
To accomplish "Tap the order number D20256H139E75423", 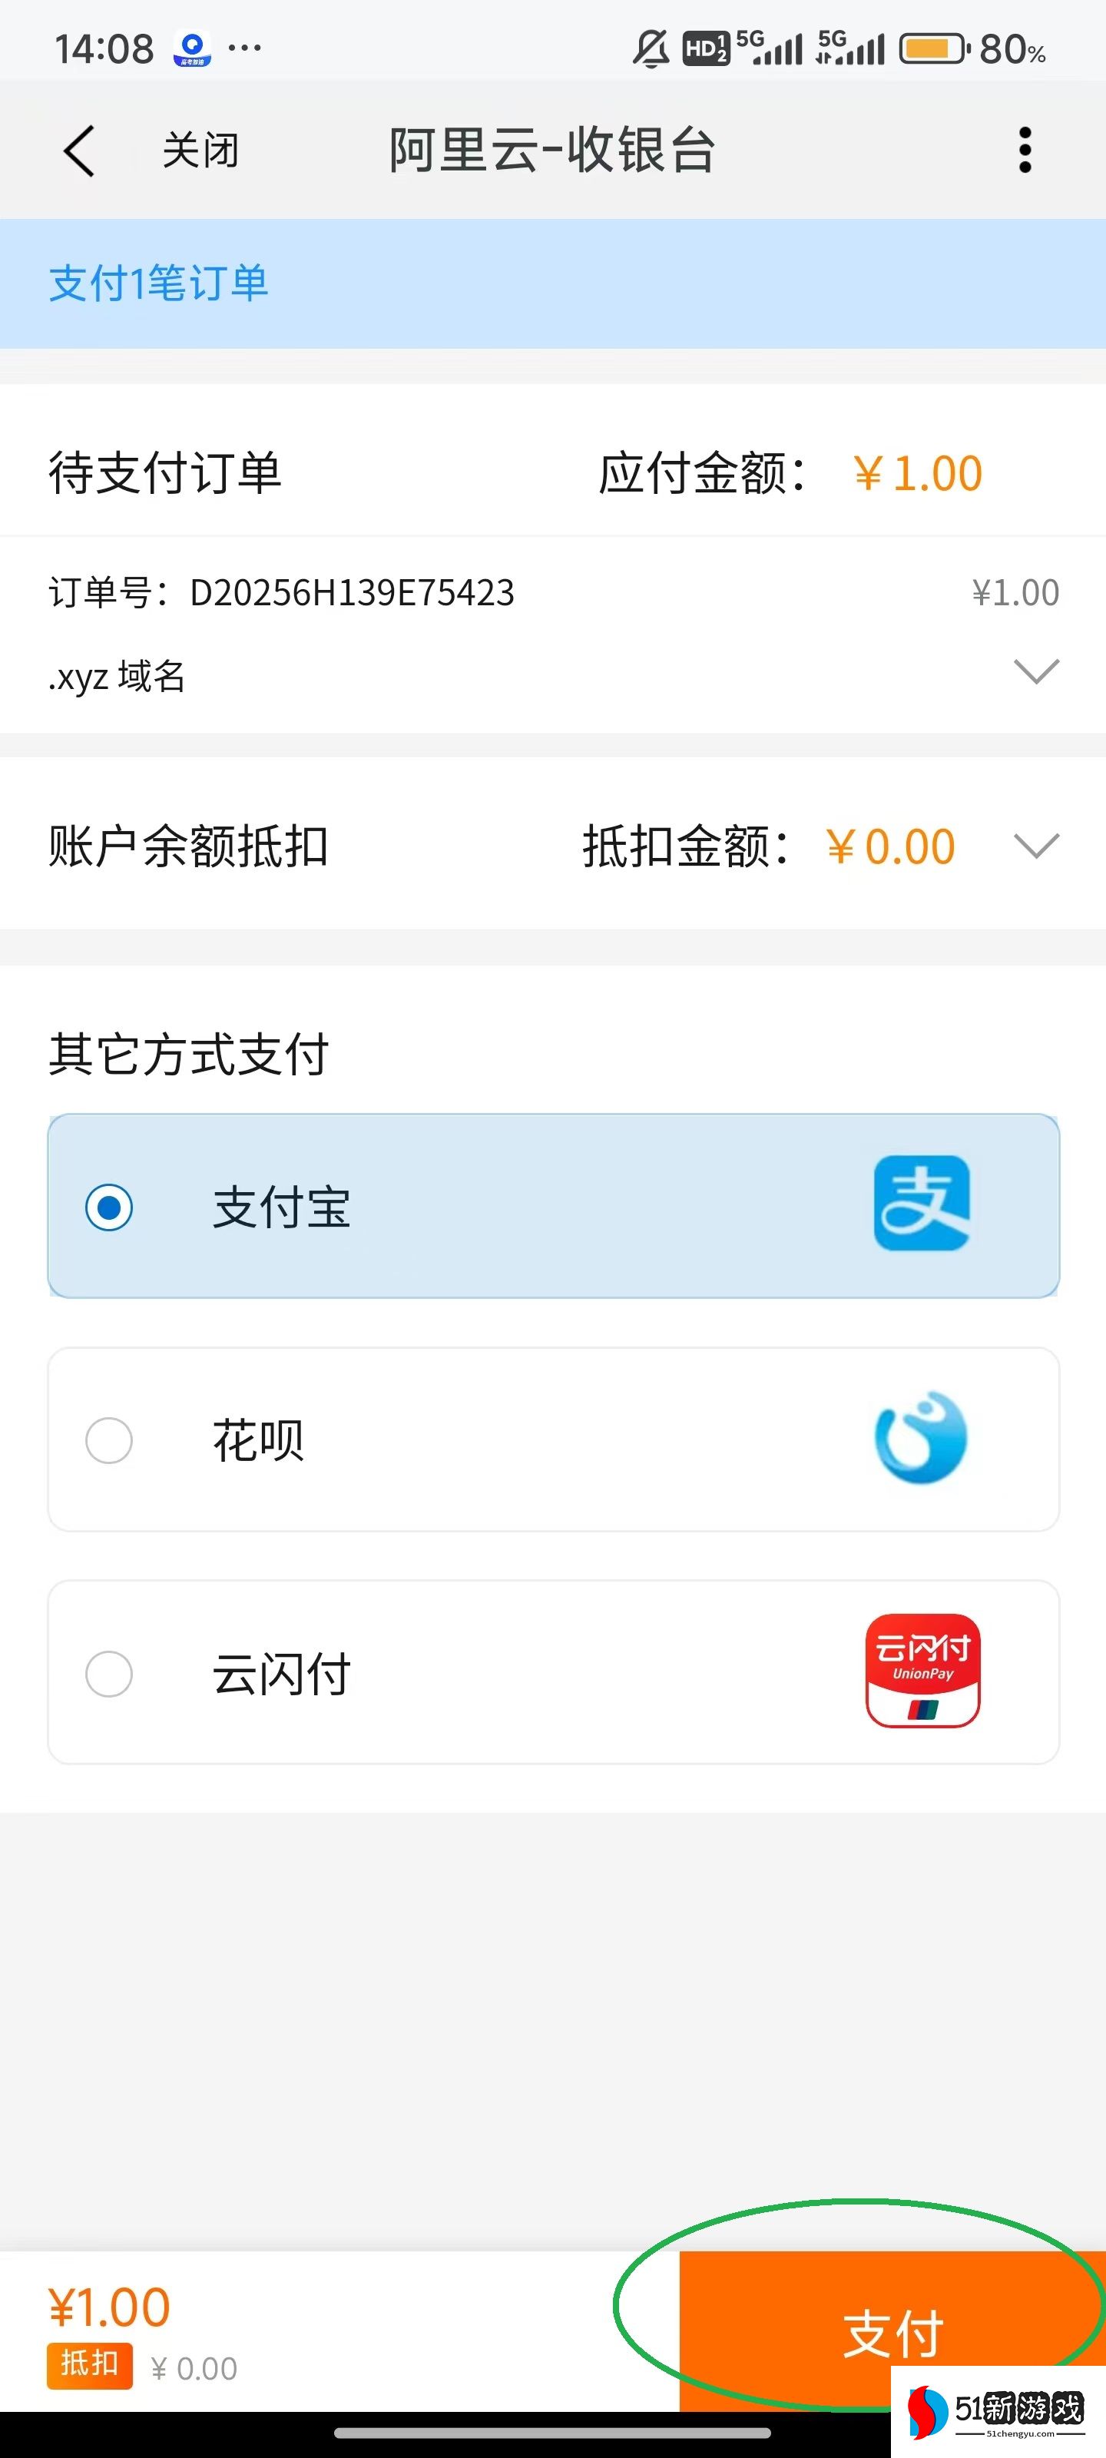I will 351,592.
